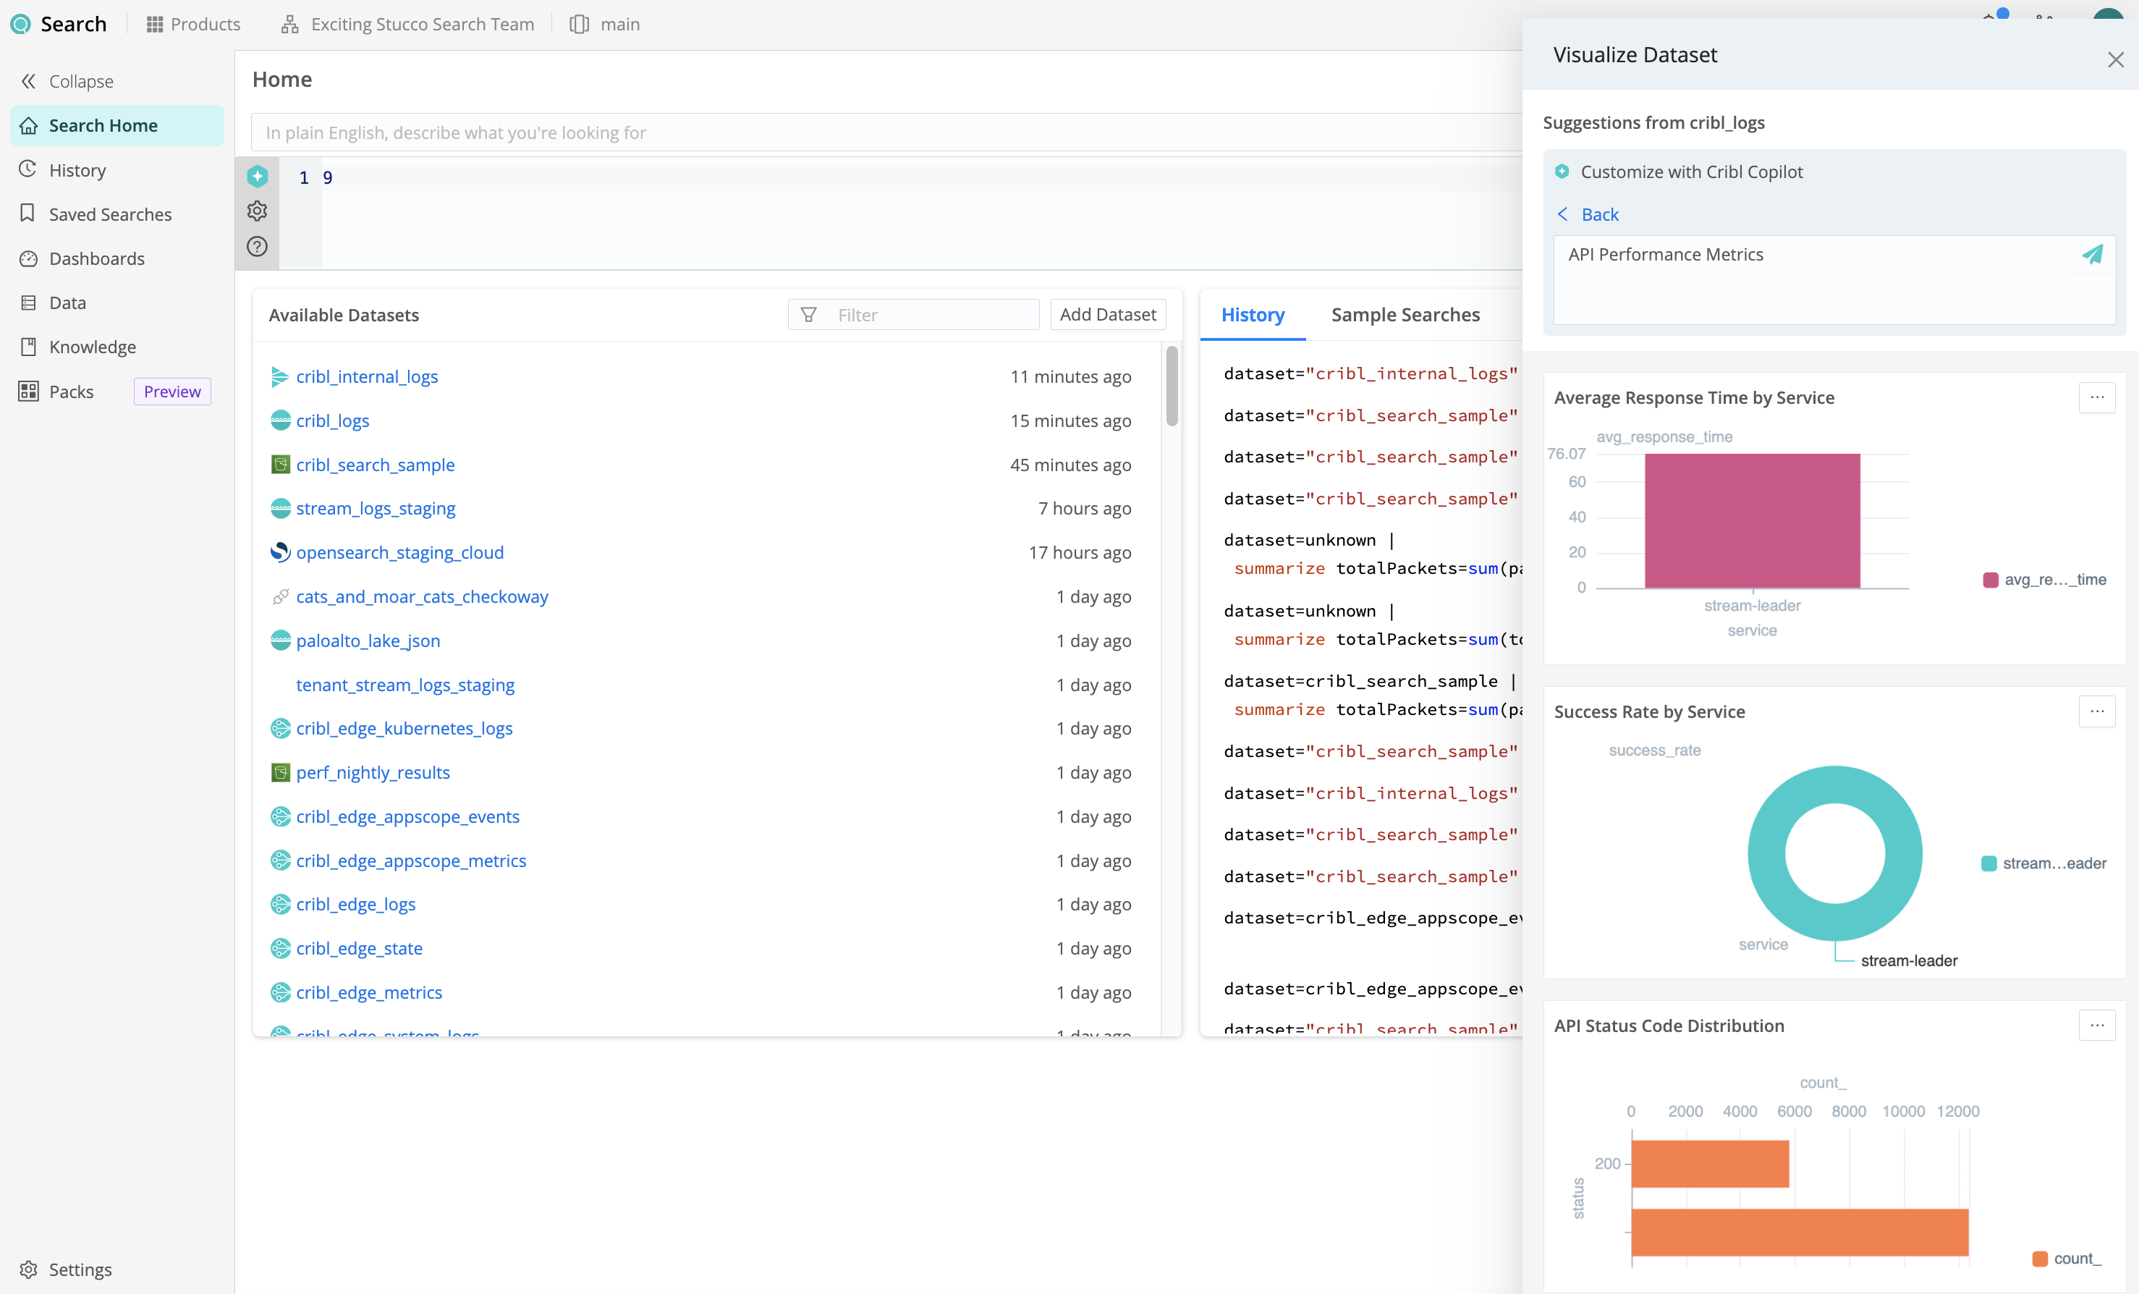This screenshot has width=2139, height=1294.
Task: Send the API Performance Metrics prompt with the paper-plane icon
Action: click(2093, 255)
